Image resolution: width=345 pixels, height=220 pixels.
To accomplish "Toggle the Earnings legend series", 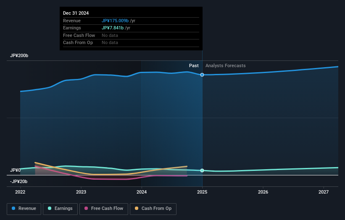I will [x=60, y=209].
